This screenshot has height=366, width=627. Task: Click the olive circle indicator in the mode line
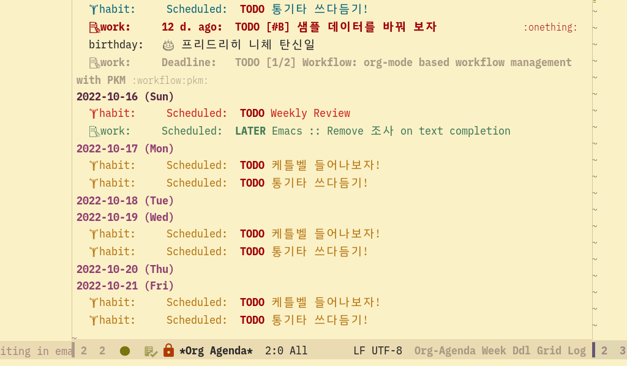pos(125,351)
